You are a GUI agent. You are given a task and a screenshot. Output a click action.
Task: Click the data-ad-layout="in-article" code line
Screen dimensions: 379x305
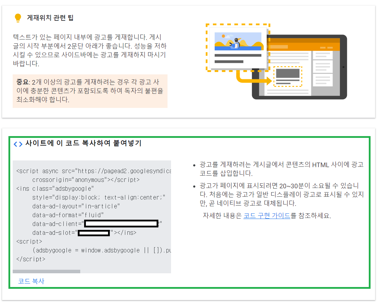click(x=76, y=206)
